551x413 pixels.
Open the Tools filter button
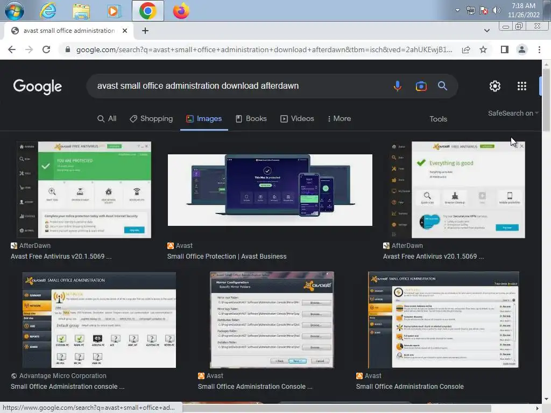(x=438, y=119)
